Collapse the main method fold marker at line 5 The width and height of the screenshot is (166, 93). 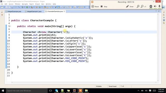coord(10,26)
